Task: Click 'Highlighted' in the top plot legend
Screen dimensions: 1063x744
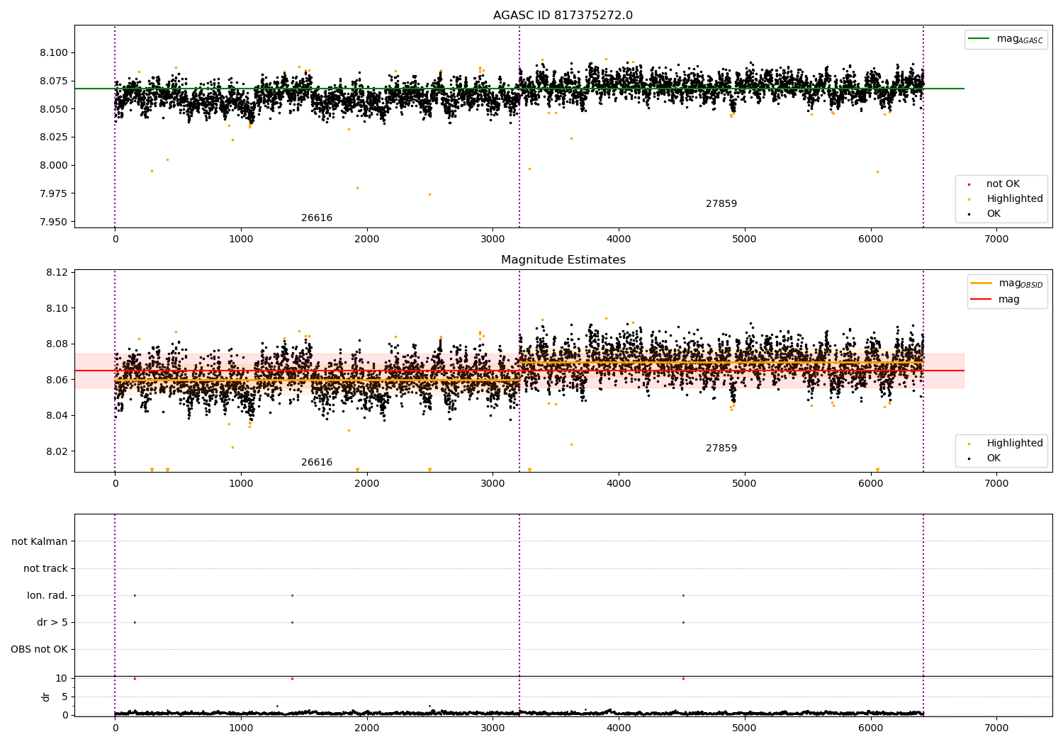Action: [1015, 199]
